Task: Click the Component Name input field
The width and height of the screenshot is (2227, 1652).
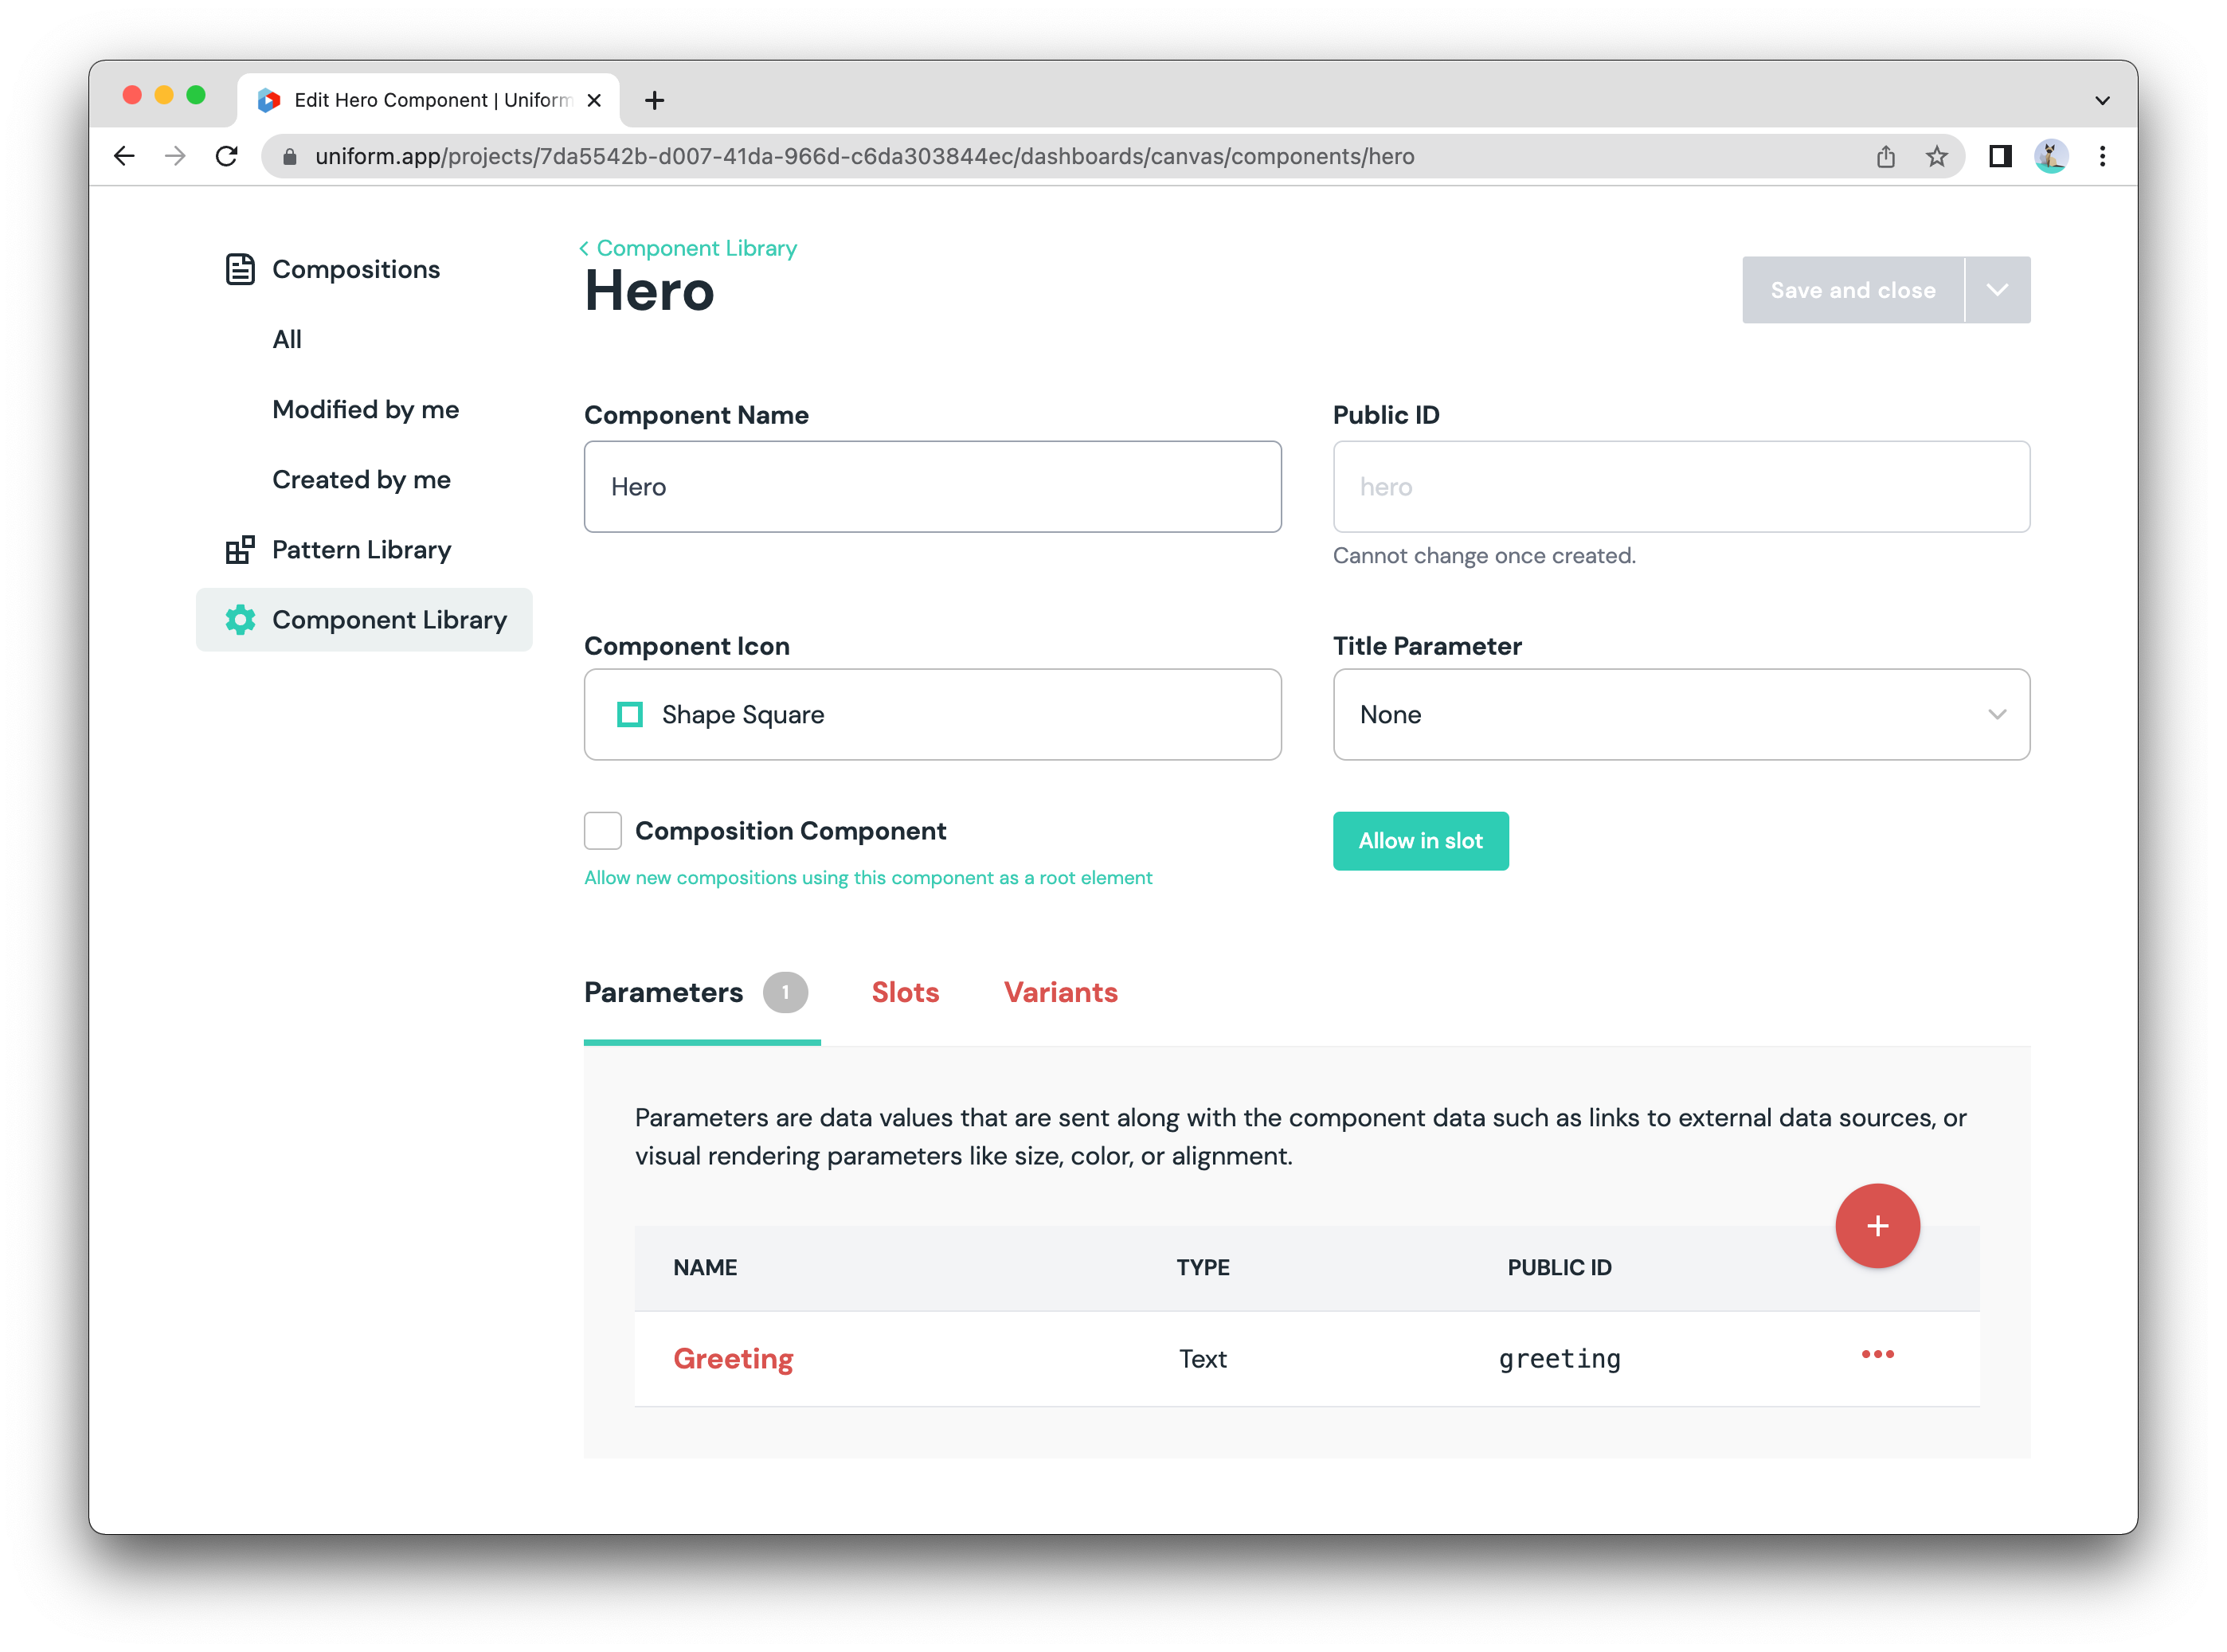Action: coord(932,487)
